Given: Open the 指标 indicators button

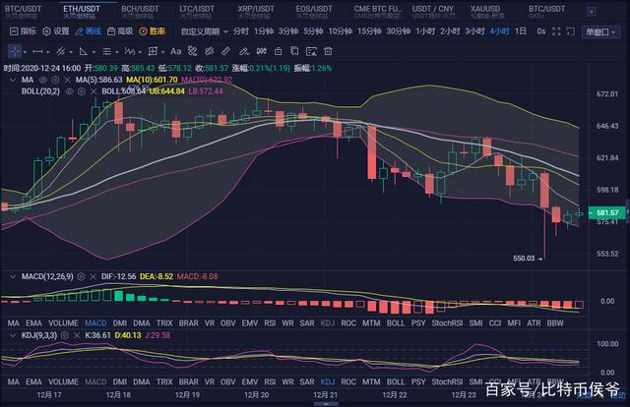Looking at the screenshot, I should point(23,31).
